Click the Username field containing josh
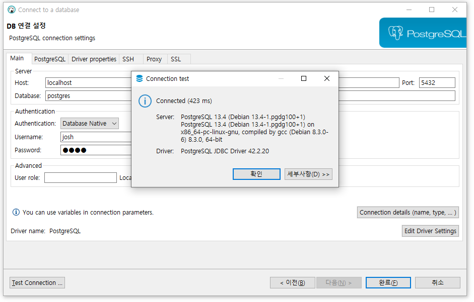The height and width of the screenshot is (302, 474). pyautogui.click(x=96, y=137)
